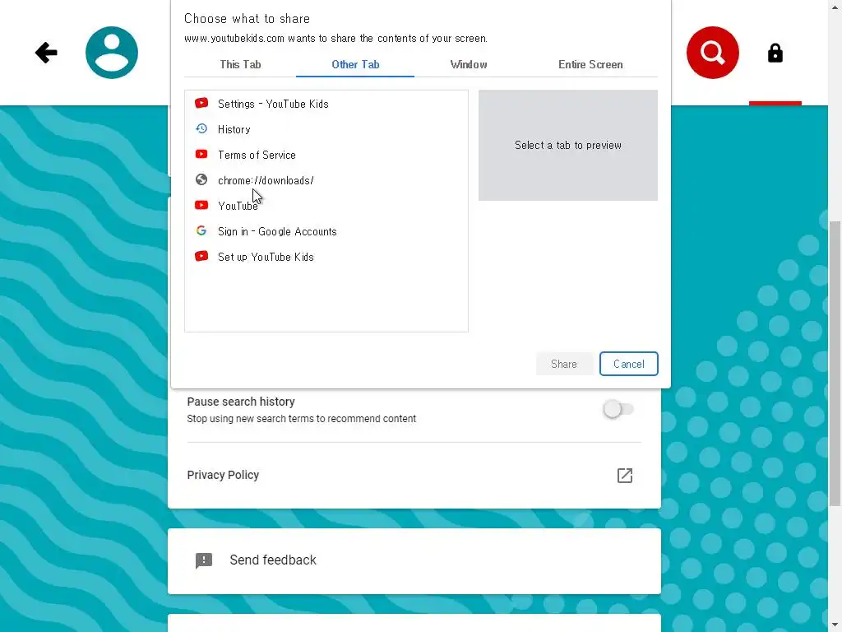Select 'Terms of Service' in the list
The width and height of the screenshot is (842, 632).
326,155
